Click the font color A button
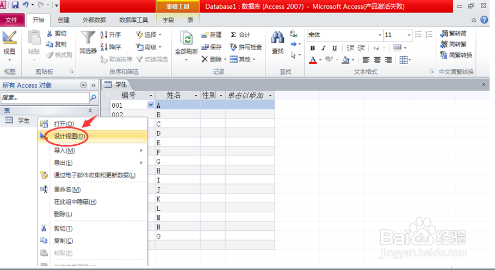The height and width of the screenshot is (270, 495). click(313, 60)
